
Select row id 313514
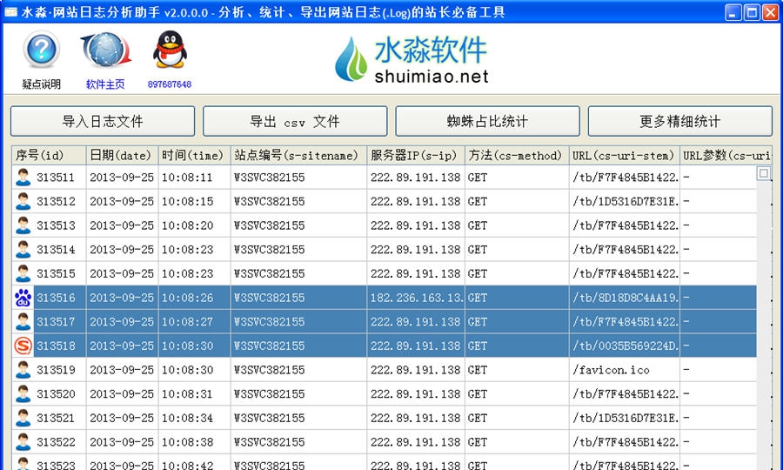56,249
